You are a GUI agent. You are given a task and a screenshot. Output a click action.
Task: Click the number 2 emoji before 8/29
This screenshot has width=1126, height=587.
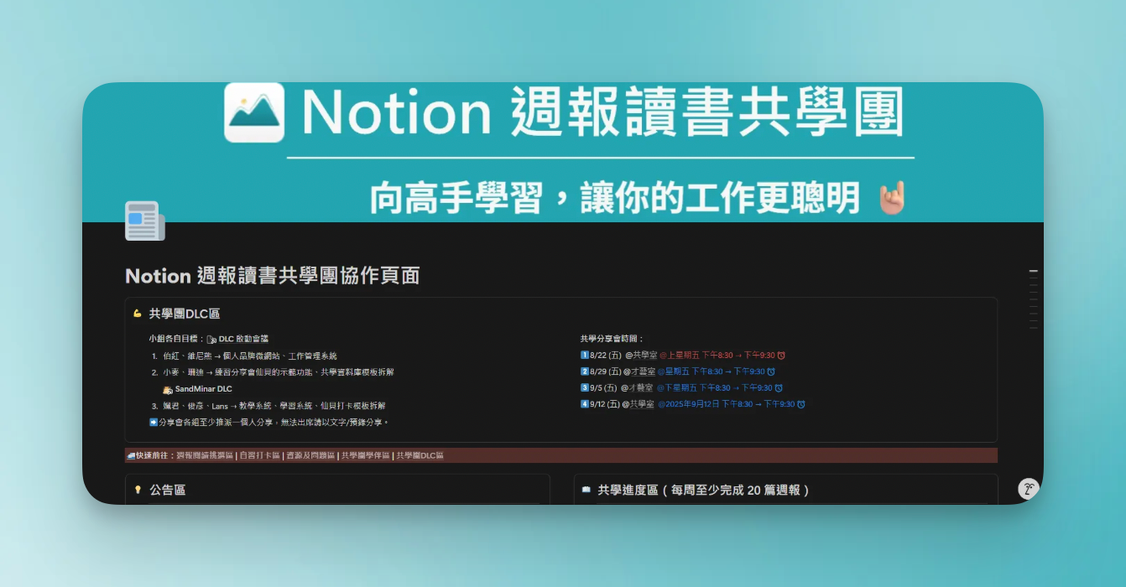[x=585, y=371]
